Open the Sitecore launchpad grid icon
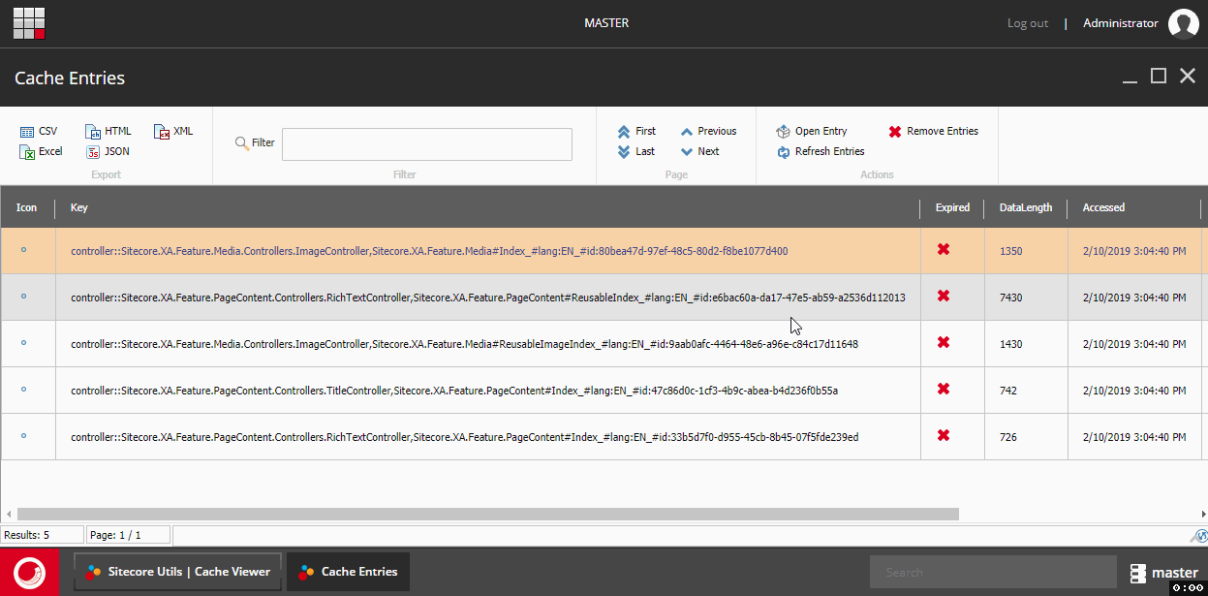The height and width of the screenshot is (596, 1208). click(29, 23)
